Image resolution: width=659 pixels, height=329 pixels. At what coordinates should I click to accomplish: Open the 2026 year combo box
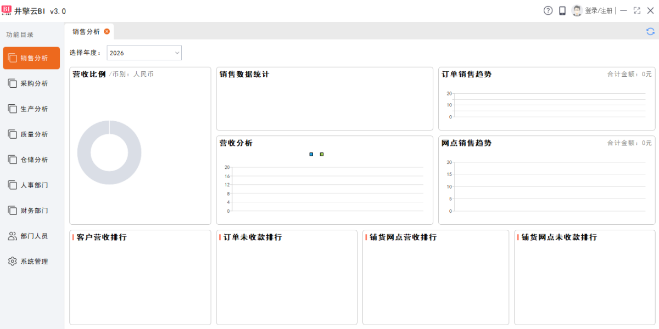(144, 53)
